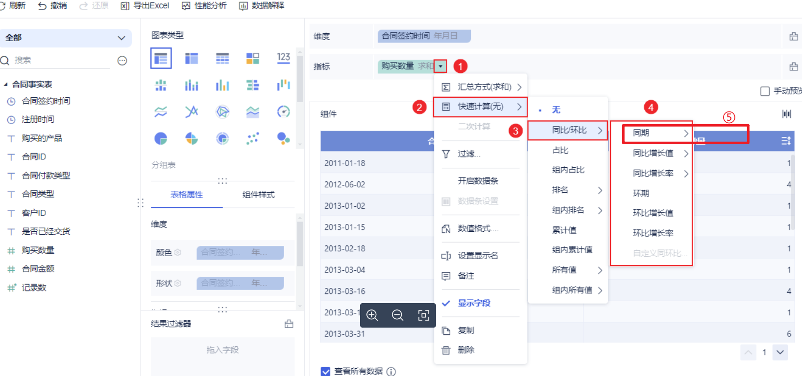This screenshot has width=802, height=376.
Task: Expand the 排名 submenu
Action: point(568,190)
